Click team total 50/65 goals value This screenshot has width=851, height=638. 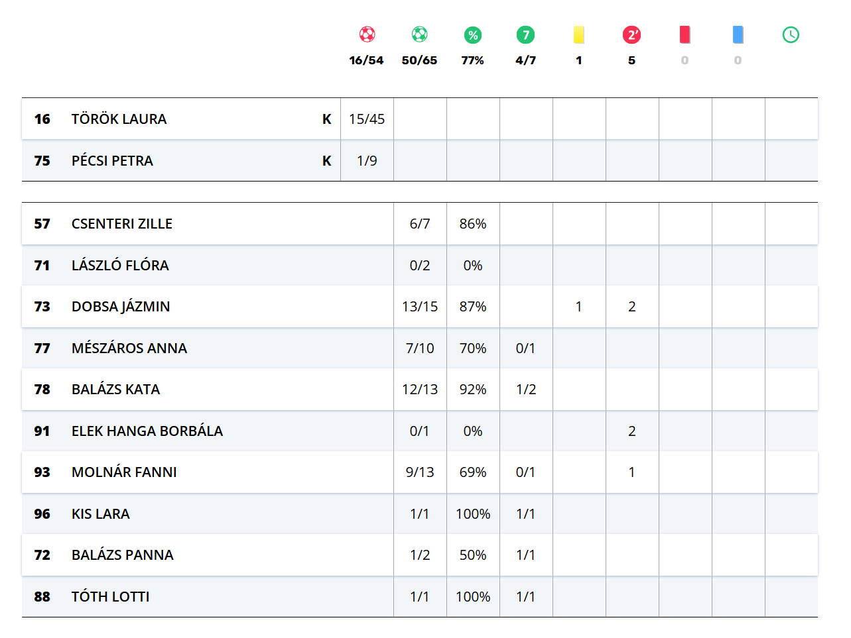pos(419,60)
